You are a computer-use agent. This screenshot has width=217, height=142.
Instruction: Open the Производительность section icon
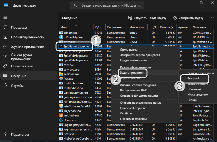[x=5, y=37]
